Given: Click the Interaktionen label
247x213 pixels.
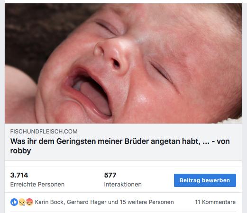Looking at the screenshot, I should 123,184.
